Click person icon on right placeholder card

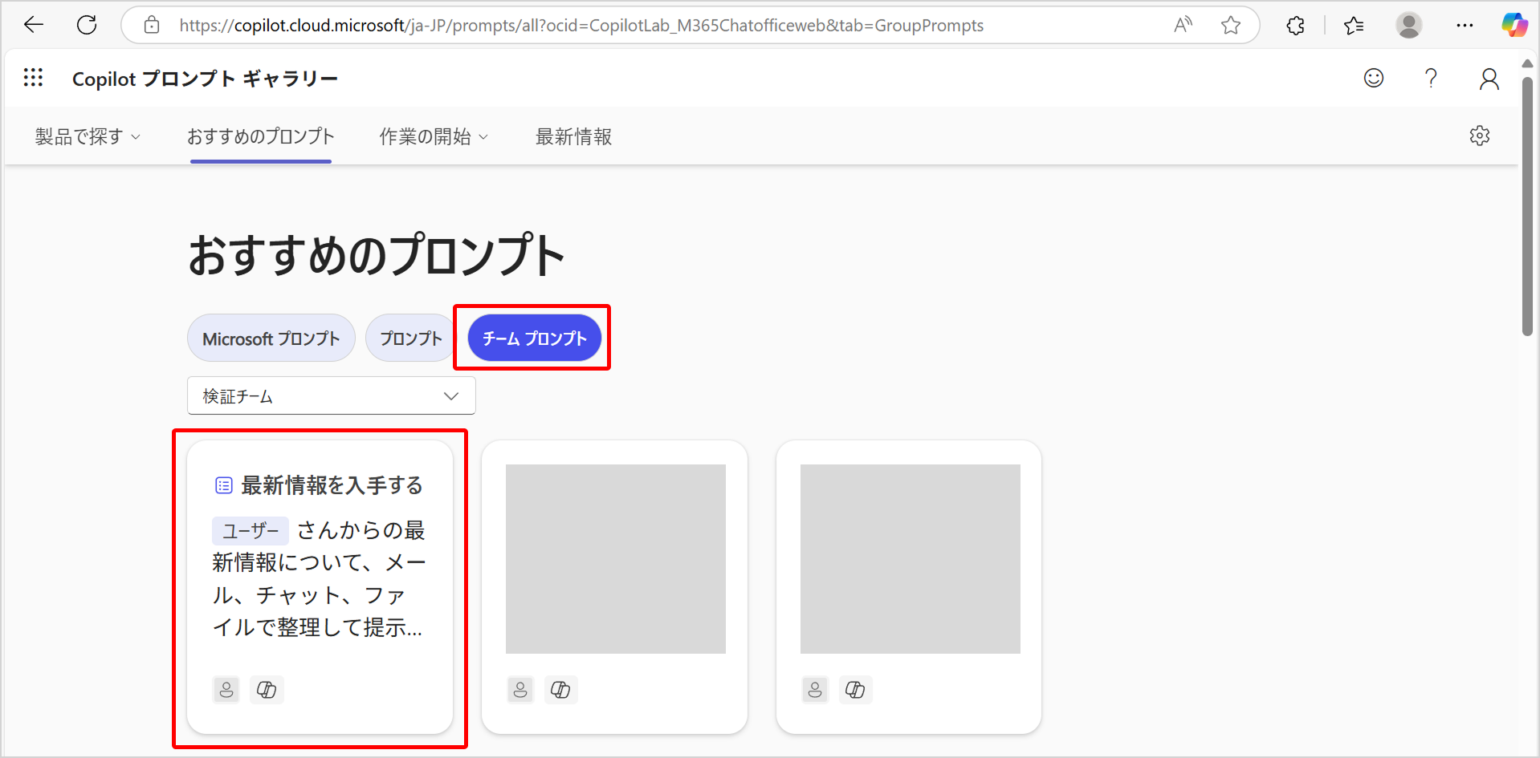click(x=815, y=690)
